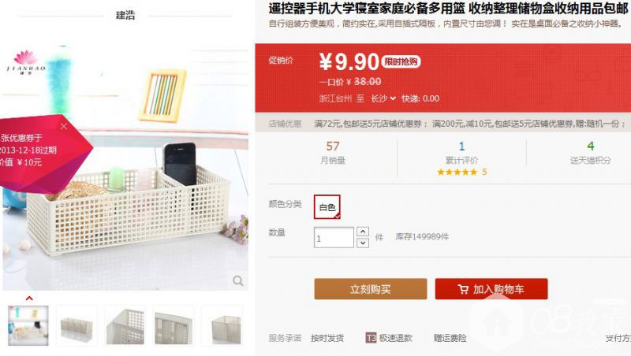The image size is (631, 356).
Task: Click the five-star rating stars
Action: 457,172
